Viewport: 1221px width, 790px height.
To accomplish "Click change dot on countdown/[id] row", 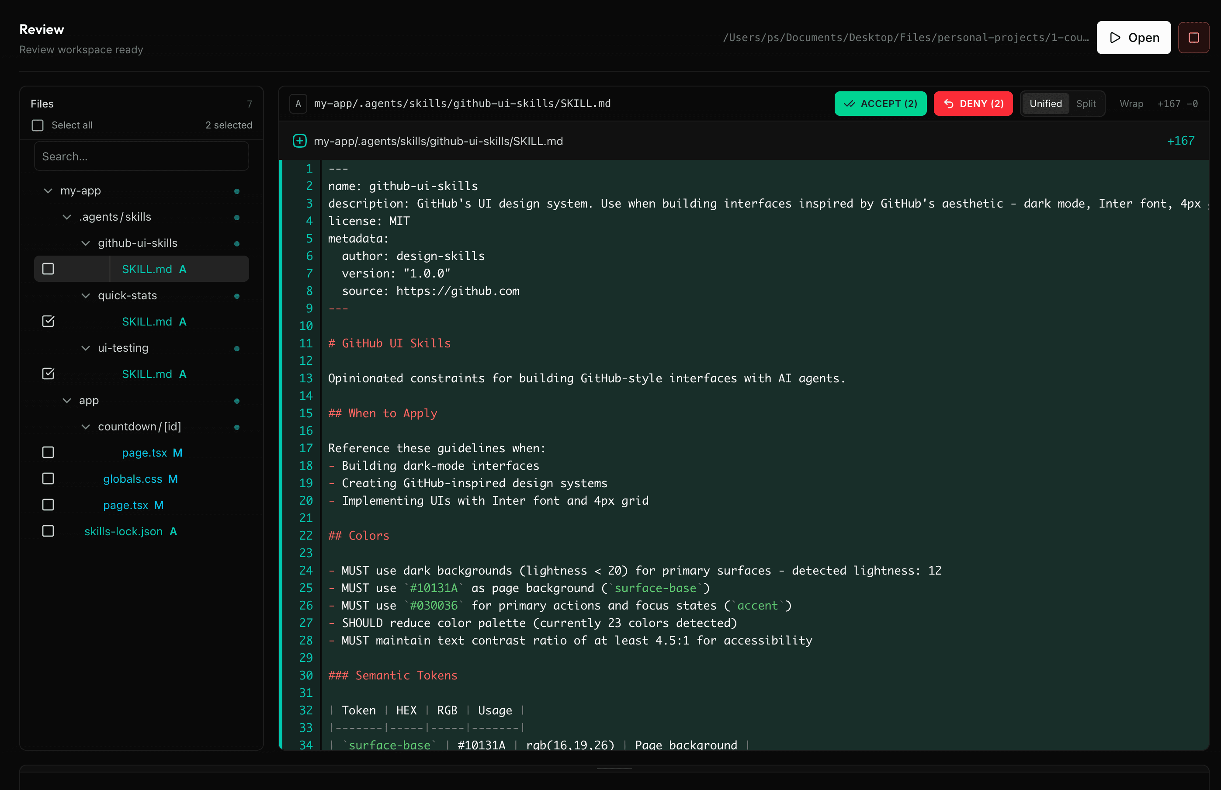I will click(x=236, y=427).
